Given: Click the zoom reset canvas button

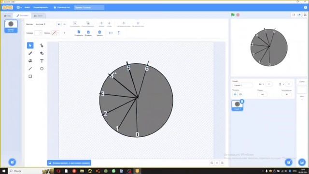Looking at the screenshot, I should click(x=217, y=163).
